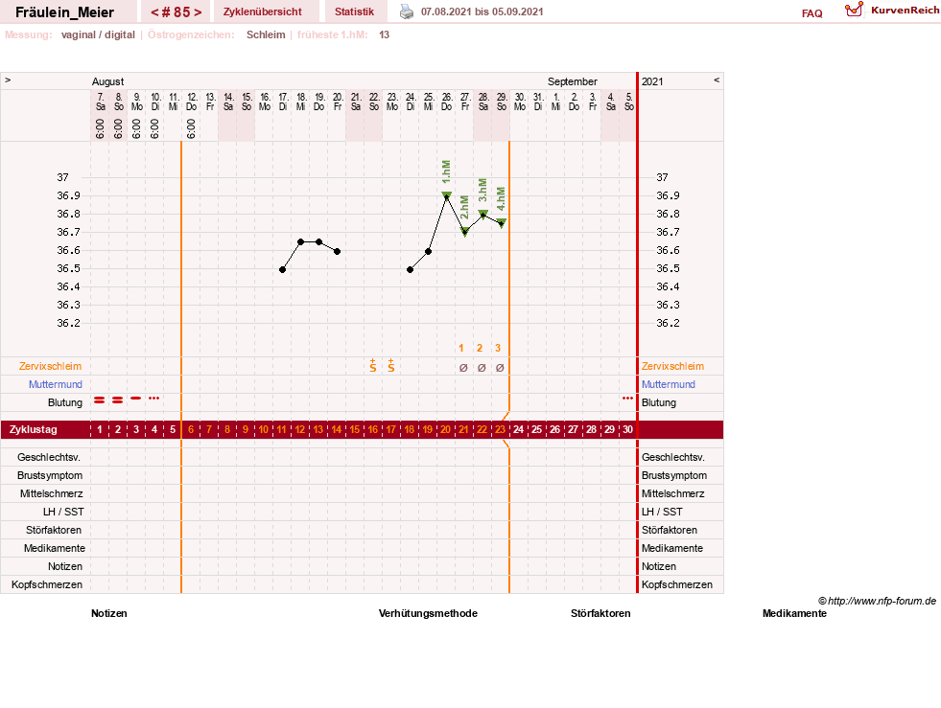Open the Statistik tab
The image size is (941, 708).
(354, 12)
